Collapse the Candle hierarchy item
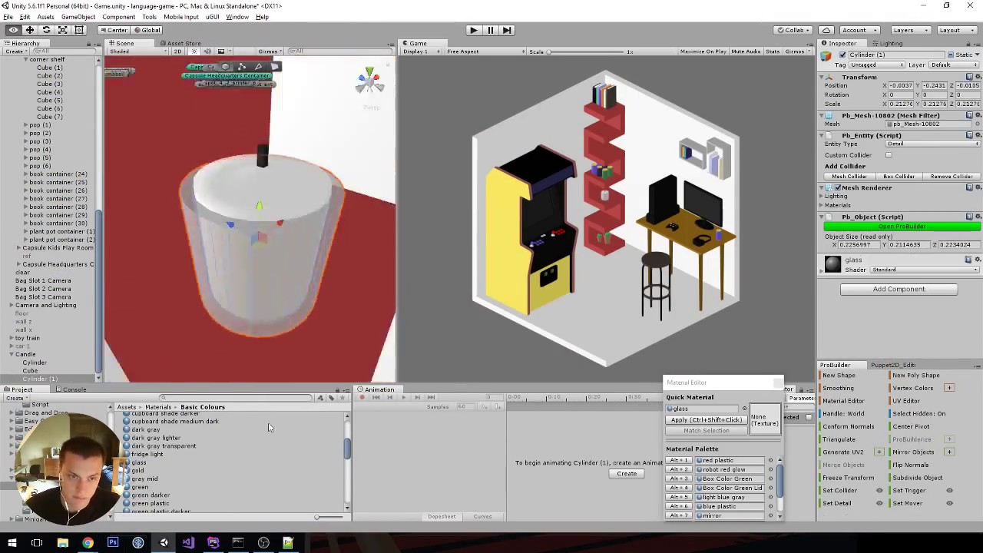The image size is (983, 553). [12, 354]
